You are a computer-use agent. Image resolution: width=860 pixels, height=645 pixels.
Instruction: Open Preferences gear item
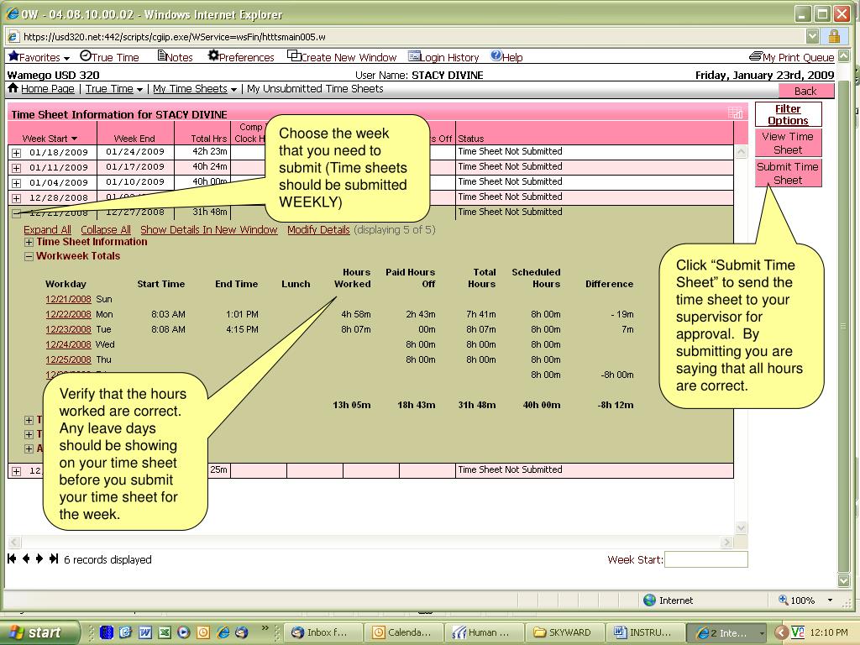point(241,57)
